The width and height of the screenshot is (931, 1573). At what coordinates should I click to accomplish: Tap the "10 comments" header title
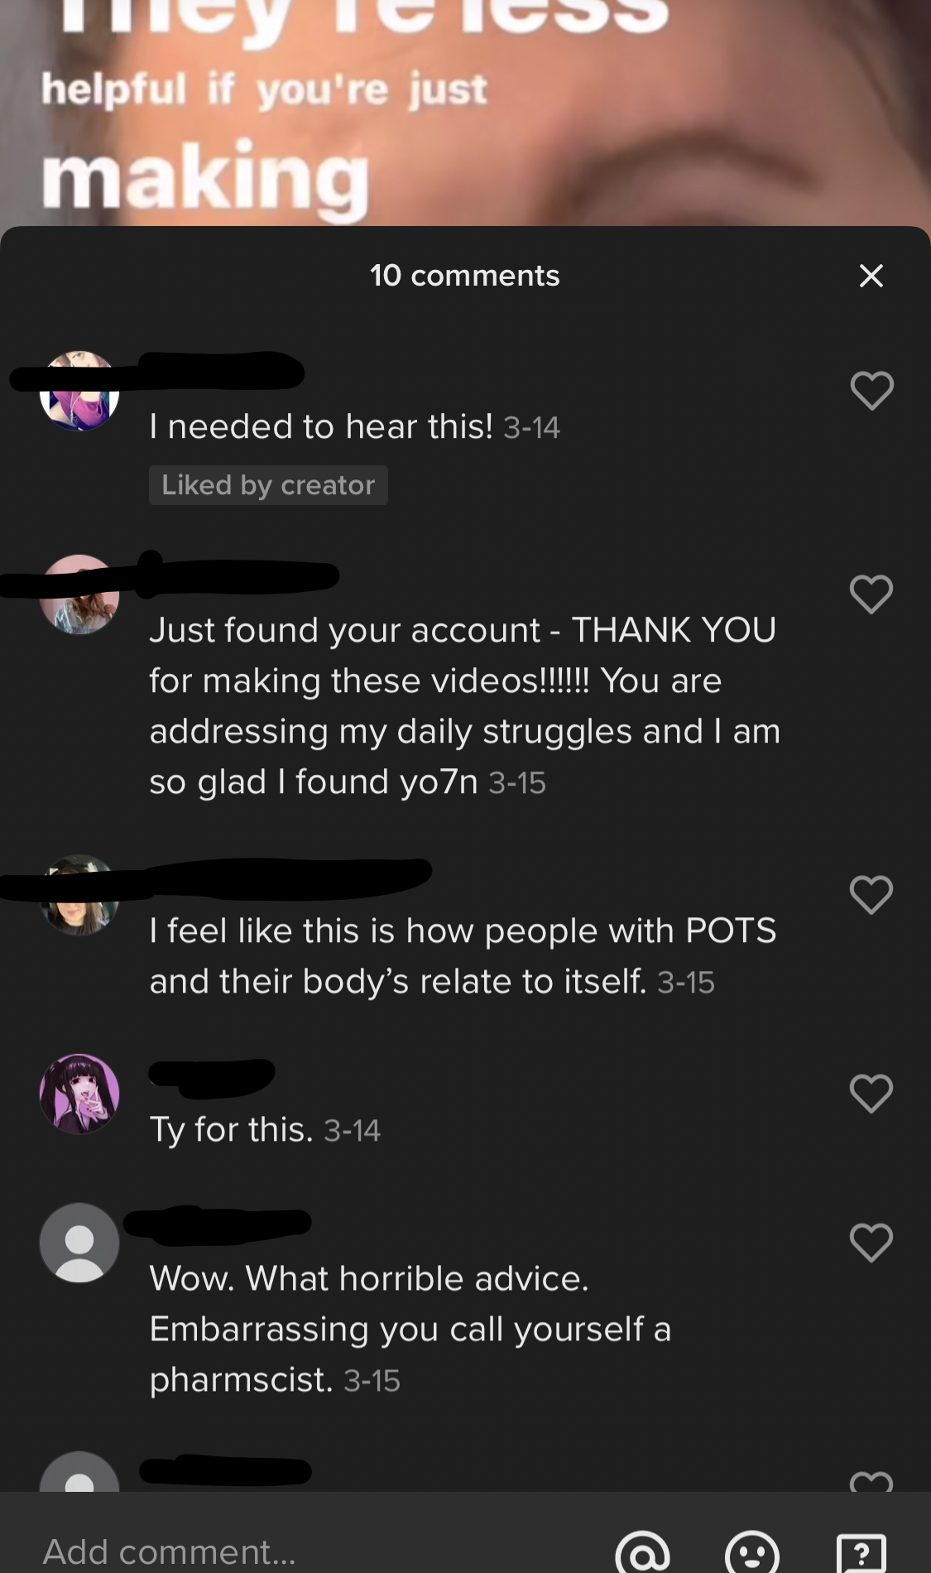pyautogui.click(x=465, y=276)
